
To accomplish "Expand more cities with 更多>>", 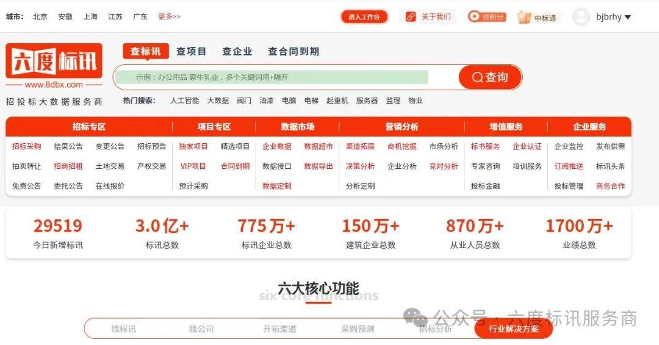I will pyautogui.click(x=169, y=16).
